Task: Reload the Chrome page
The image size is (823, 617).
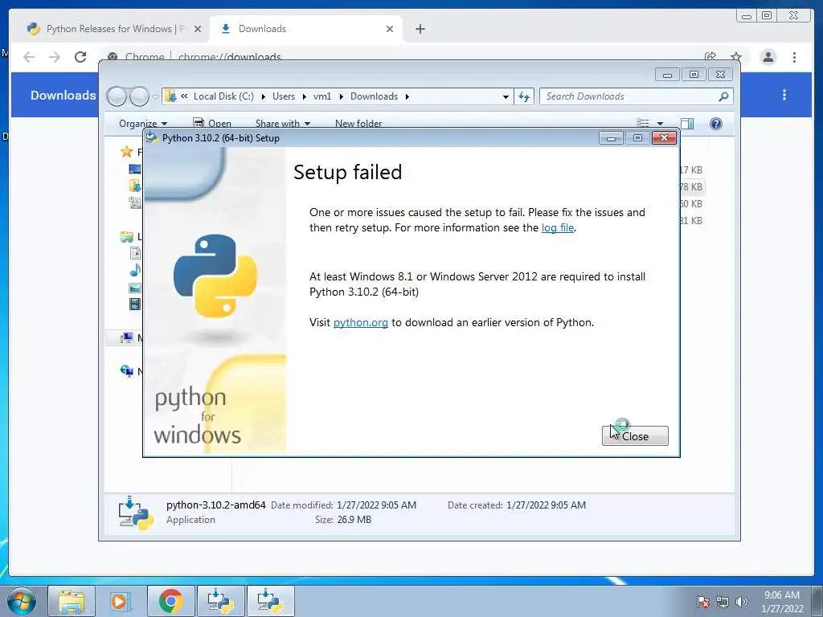Action: pyautogui.click(x=80, y=57)
